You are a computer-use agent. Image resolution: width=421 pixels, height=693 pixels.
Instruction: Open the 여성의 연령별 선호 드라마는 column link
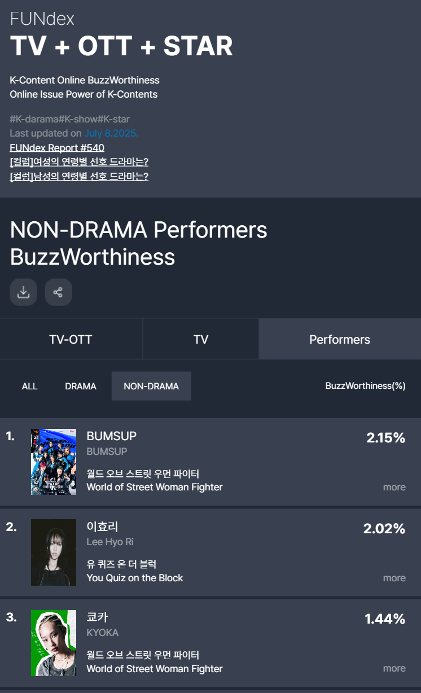[79, 162]
